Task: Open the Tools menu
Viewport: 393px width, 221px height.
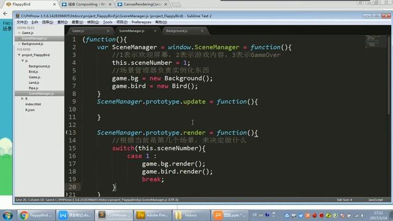Action: pyautogui.click(x=108, y=22)
